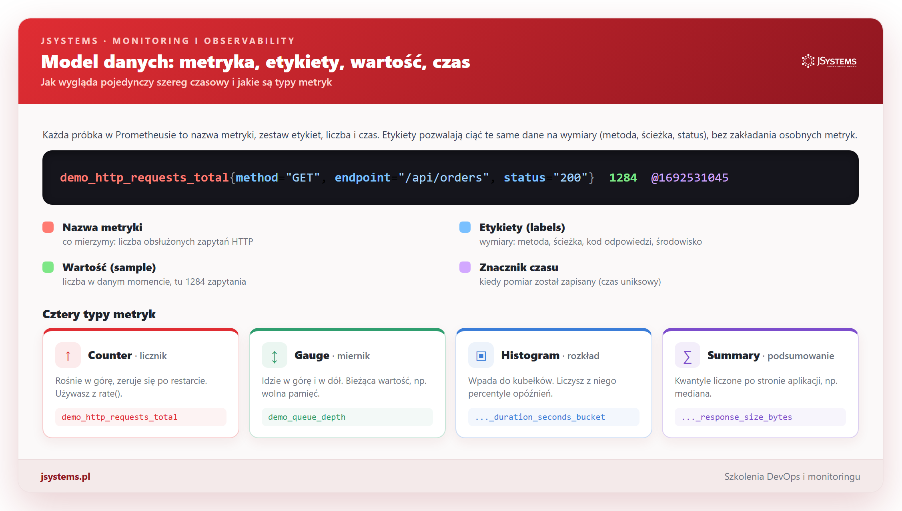Click the "Cztery typy metryk" section heading
Image resolution: width=902 pixels, height=511 pixels.
pyautogui.click(x=99, y=314)
